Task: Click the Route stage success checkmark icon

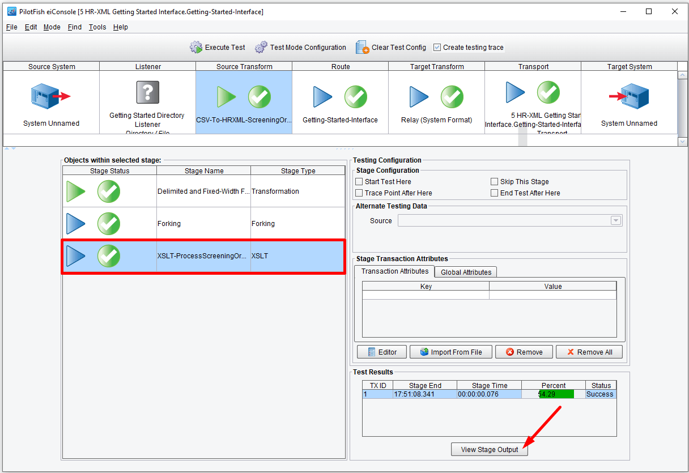Action: (356, 97)
